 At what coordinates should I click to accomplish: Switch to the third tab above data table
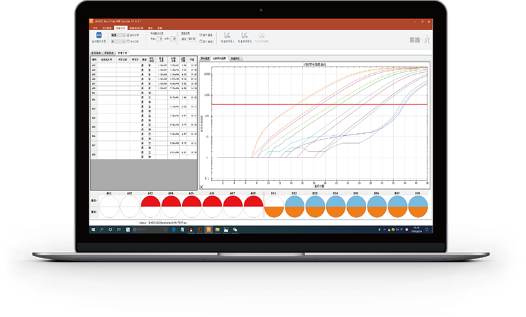pyautogui.click(x=122, y=51)
